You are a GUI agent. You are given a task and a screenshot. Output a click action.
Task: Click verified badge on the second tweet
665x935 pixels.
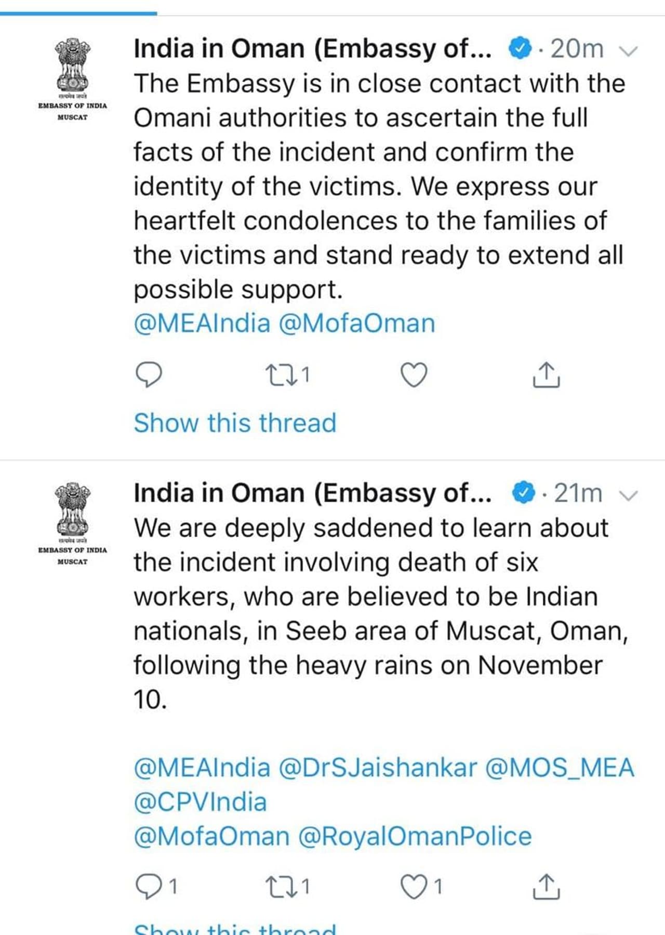[x=524, y=493]
